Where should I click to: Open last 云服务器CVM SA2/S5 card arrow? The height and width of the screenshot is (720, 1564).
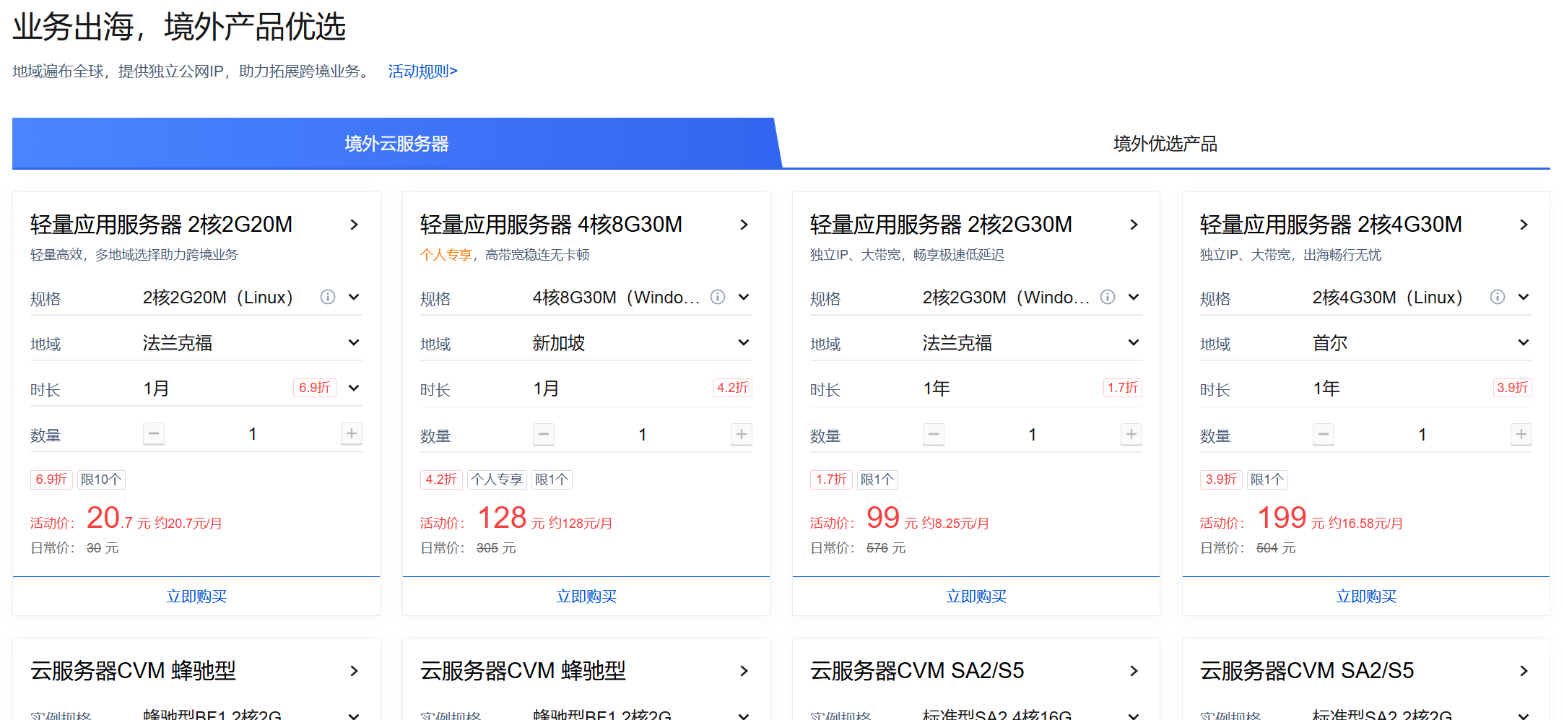1524,671
